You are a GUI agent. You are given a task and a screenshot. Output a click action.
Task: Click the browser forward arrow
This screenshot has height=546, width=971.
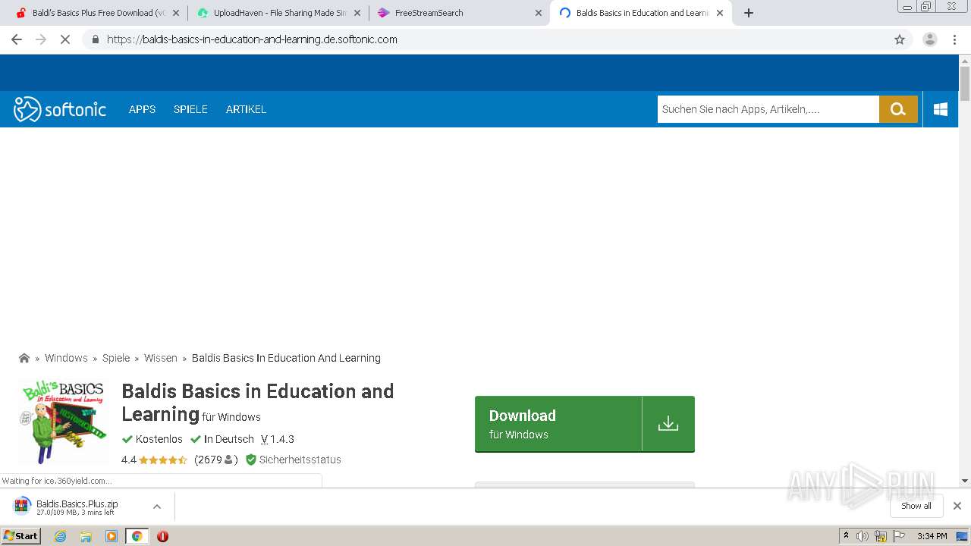[x=41, y=39]
